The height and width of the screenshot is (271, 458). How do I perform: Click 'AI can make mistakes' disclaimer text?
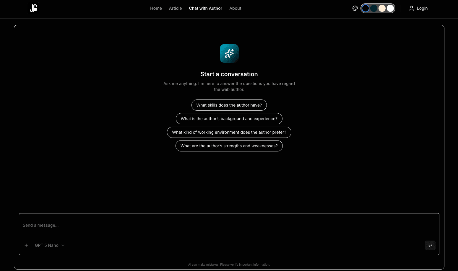coord(229,265)
